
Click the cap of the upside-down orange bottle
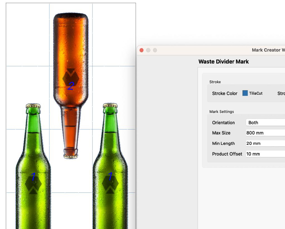pos(71,156)
